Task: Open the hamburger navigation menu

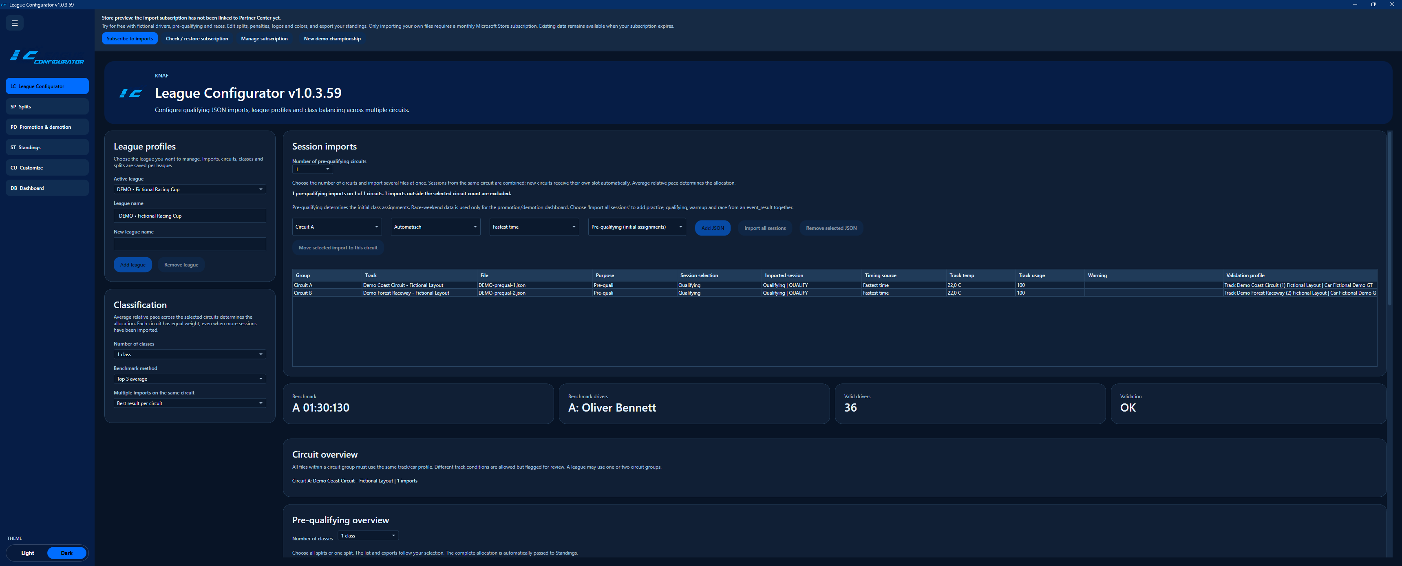Action: pos(15,23)
